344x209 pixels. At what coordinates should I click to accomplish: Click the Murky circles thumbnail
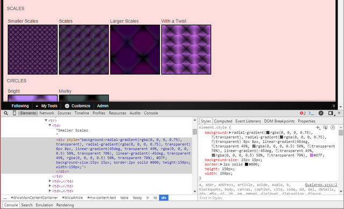pos(84,98)
